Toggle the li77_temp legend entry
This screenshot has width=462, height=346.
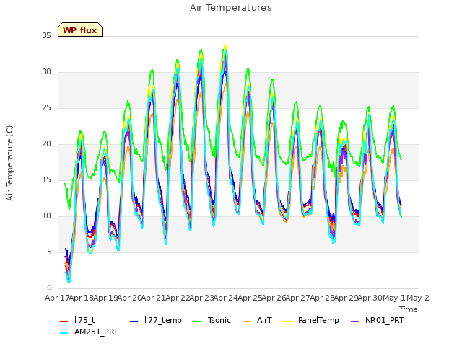156,320
